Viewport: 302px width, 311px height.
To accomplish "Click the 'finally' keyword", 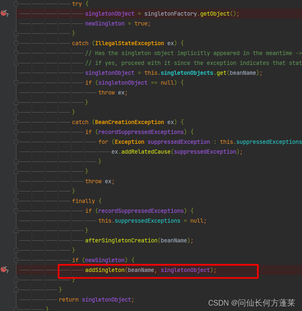I will coord(83,201).
